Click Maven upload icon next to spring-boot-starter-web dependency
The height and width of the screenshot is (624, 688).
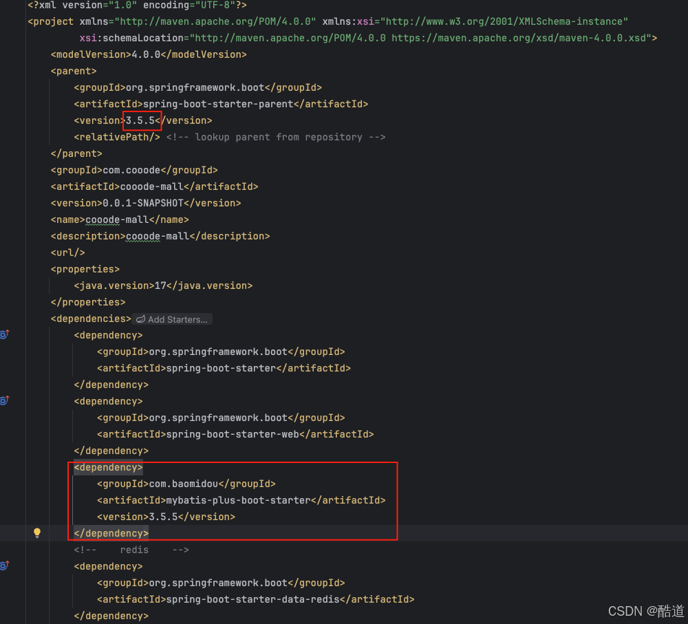pos(4,400)
